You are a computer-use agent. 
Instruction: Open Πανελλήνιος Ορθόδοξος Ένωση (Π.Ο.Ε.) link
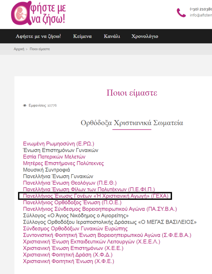click(72, 202)
